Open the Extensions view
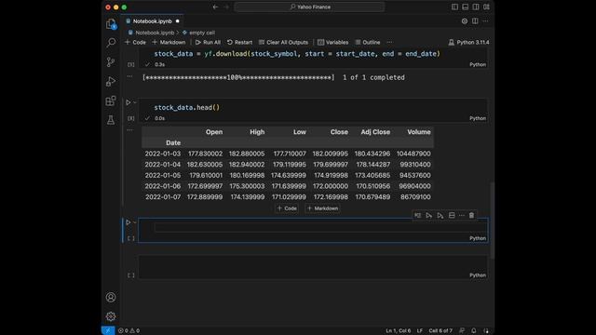Screen dimensions: 596x335 pyautogui.click(x=111, y=100)
